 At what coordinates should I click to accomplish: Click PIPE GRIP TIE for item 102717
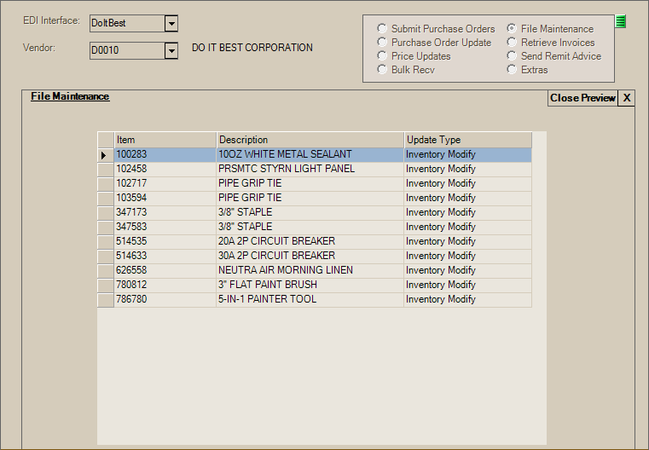coord(310,183)
